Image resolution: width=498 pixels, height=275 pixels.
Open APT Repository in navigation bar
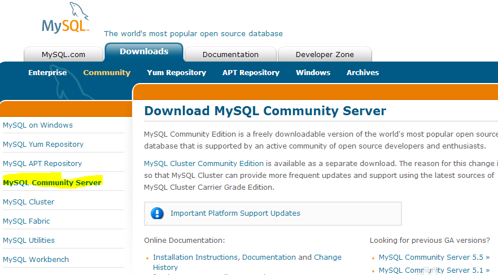(x=251, y=73)
